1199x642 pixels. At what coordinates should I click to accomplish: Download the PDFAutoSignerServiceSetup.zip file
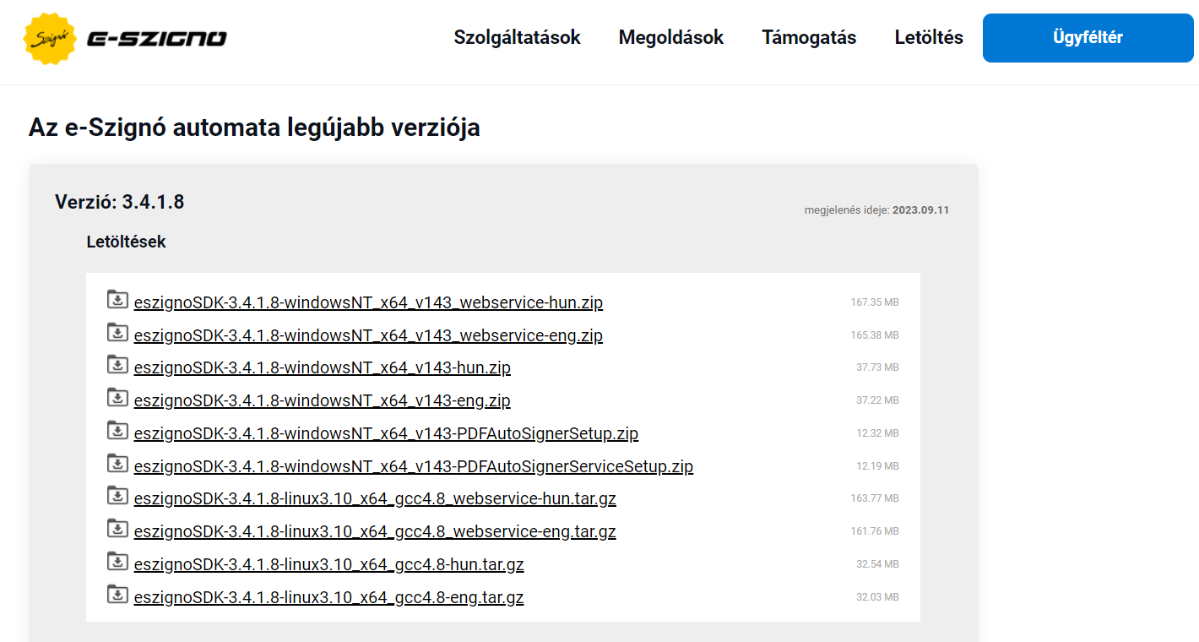pos(414,466)
